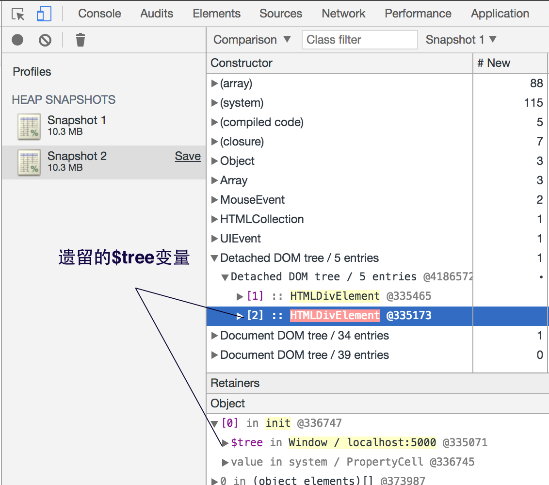Expand the (closure) constructor row
This screenshot has height=485, width=549.
[x=214, y=142]
